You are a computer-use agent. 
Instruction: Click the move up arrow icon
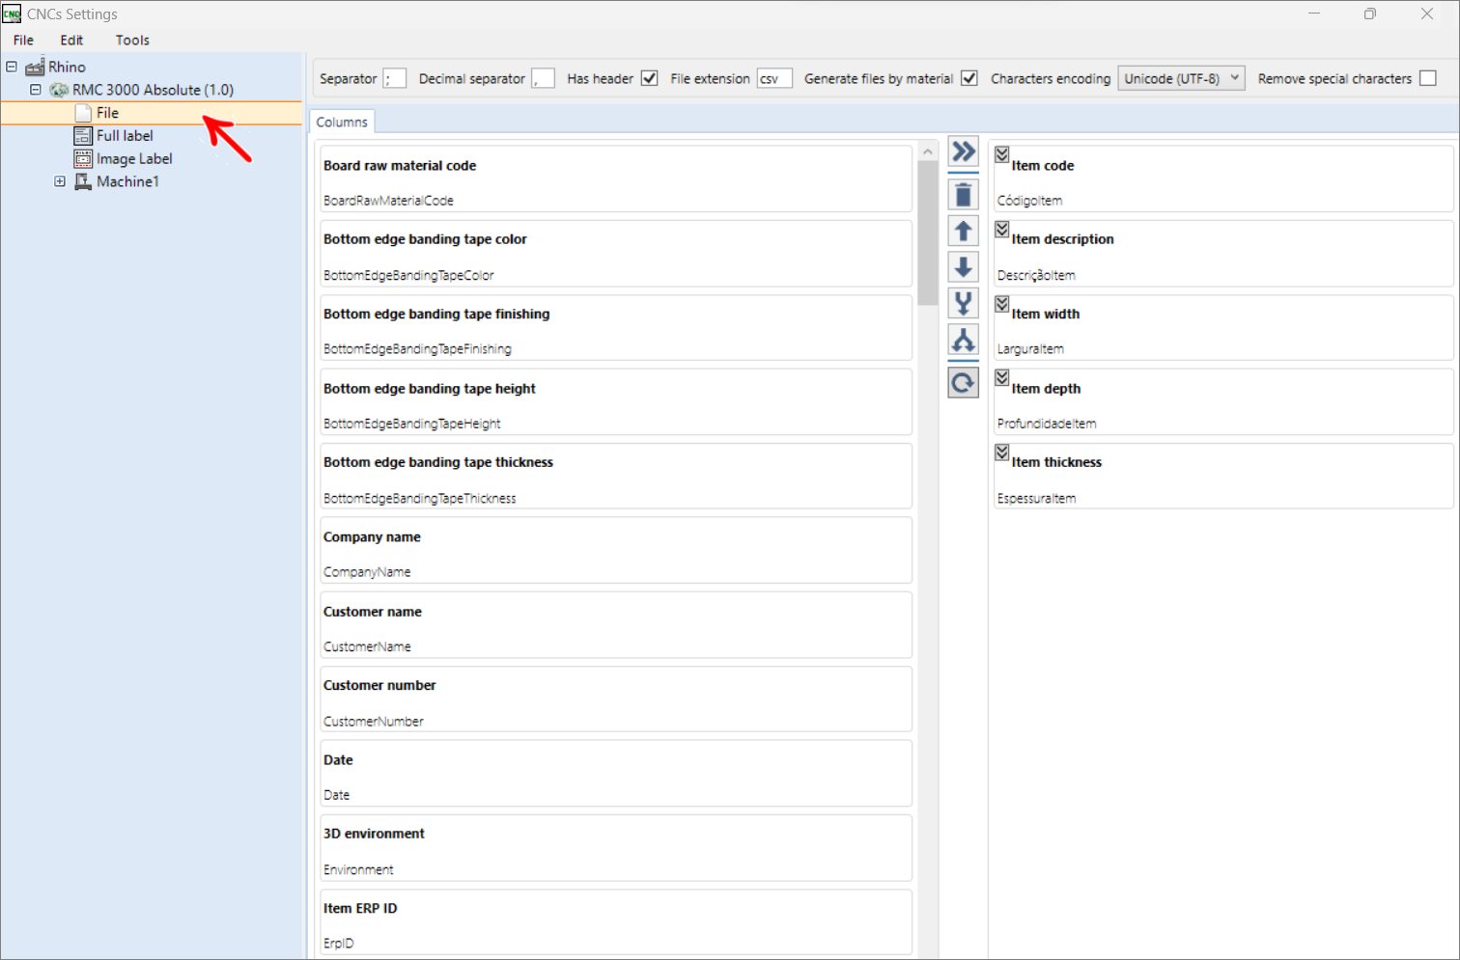[x=963, y=232]
